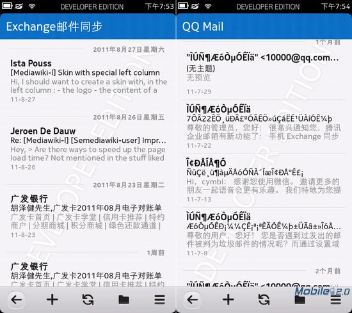This screenshot has height=313, width=352.
Task: Tap back arrow in Exchange mail screen
Action: tap(16, 300)
